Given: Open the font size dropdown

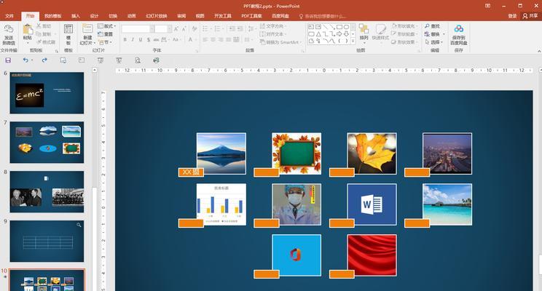Looking at the screenshot, I should [x=169, y=29].
